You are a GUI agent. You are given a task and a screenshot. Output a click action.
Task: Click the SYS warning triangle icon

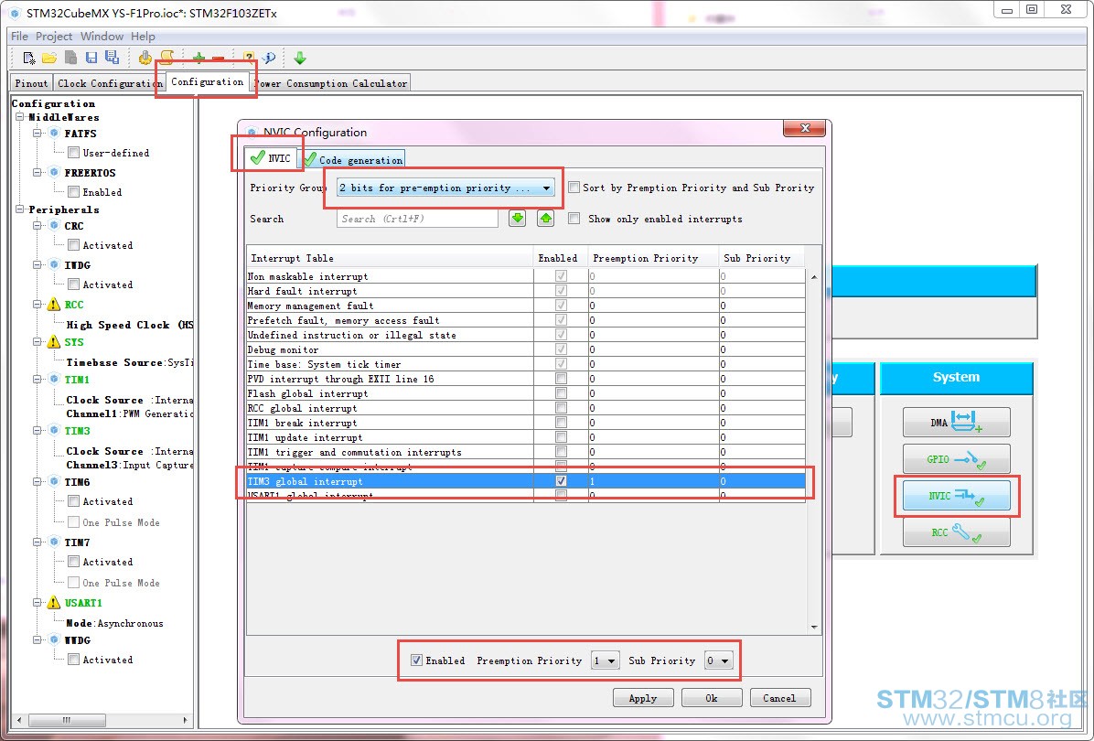54,342
